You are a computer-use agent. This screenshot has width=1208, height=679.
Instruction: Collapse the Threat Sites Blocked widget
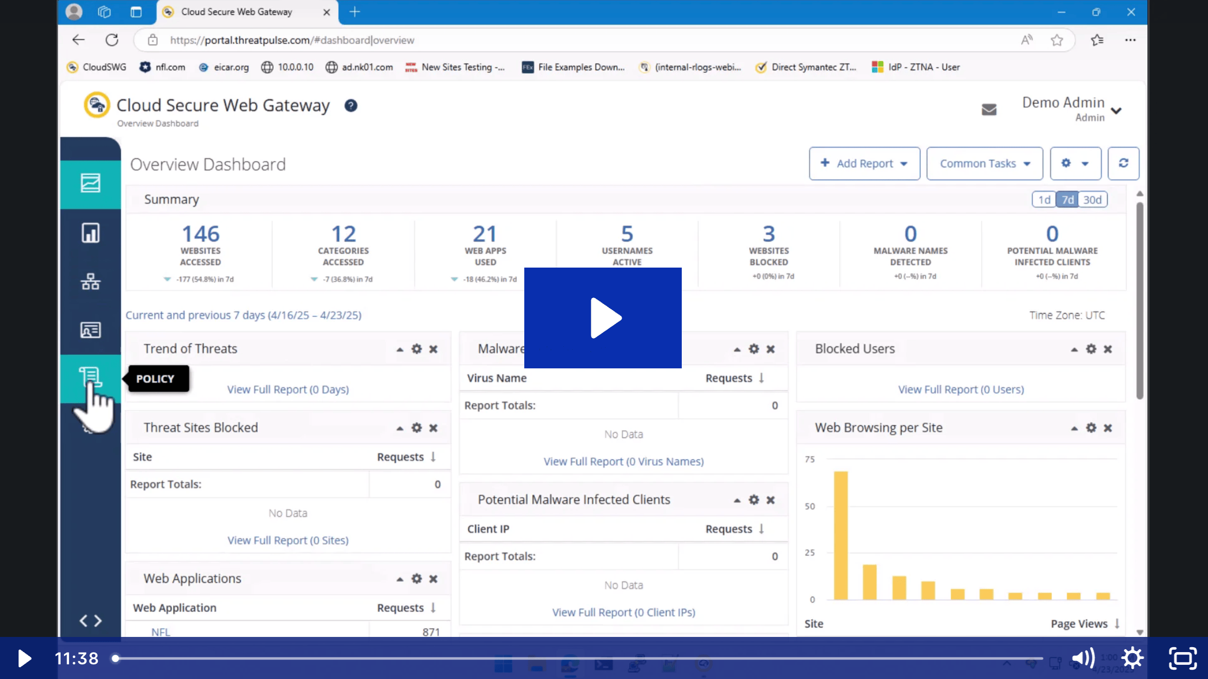pos(400,428)
